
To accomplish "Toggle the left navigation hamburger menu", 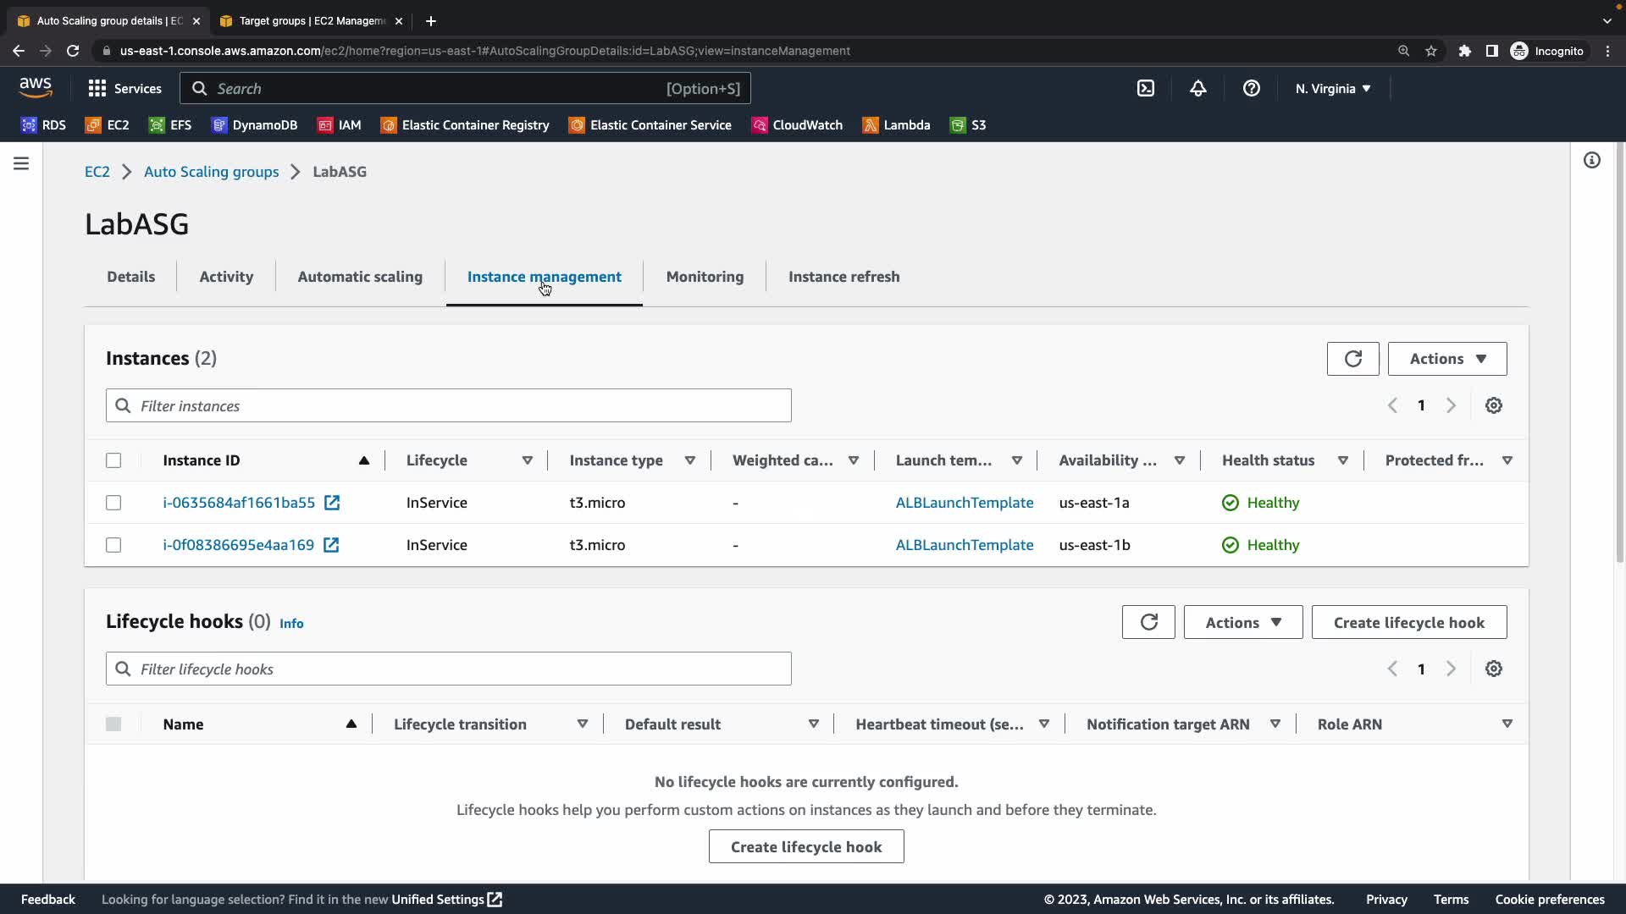I will pyautogui.click(x=21, y=163).
